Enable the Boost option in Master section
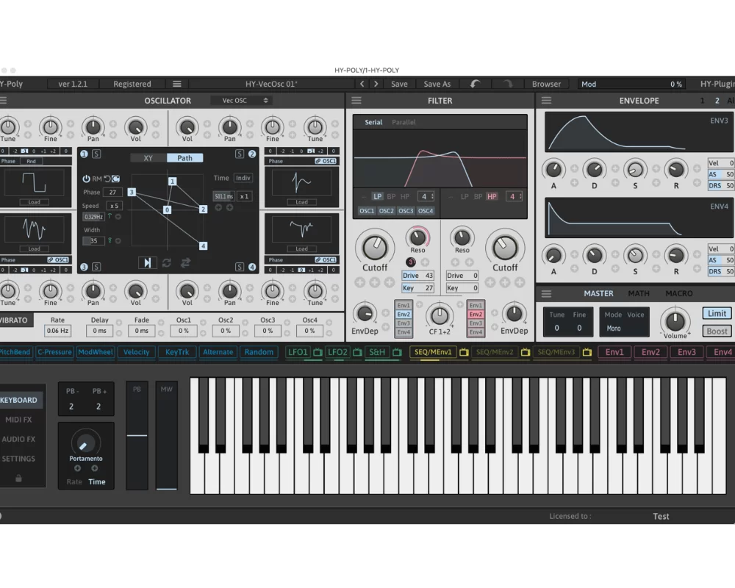This screenshot has width=735, height=588. 717,331
